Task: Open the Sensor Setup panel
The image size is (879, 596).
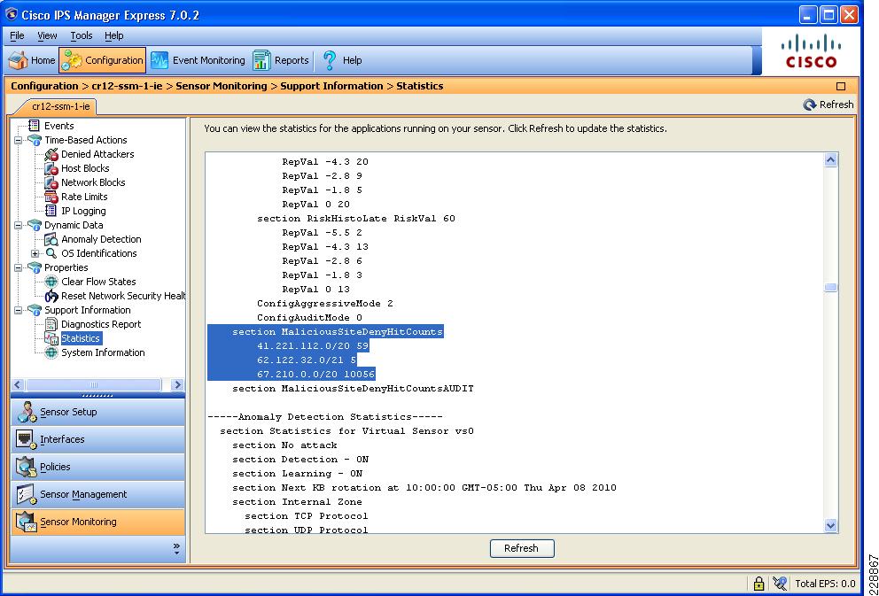Action: (98, 413)
